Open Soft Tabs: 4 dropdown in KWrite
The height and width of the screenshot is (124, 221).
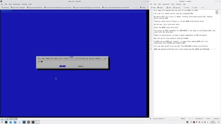pyautogui.click(x=200, y=118)
